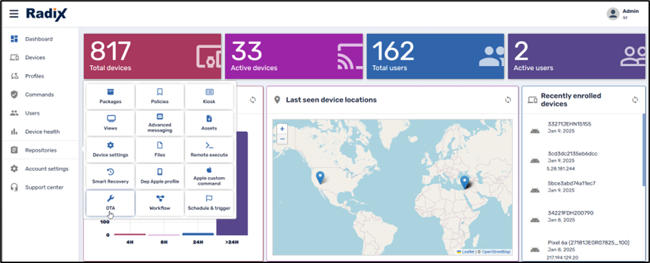This screenshot has width=650, height=263.
Task: Open the Packages tile
Action: [x=110, y=96]
